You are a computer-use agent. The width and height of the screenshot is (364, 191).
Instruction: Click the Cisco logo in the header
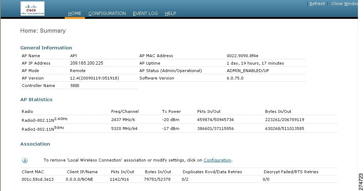click(x=32, y=9)
